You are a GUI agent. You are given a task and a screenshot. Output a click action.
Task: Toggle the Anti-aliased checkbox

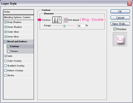pos(66,20)
